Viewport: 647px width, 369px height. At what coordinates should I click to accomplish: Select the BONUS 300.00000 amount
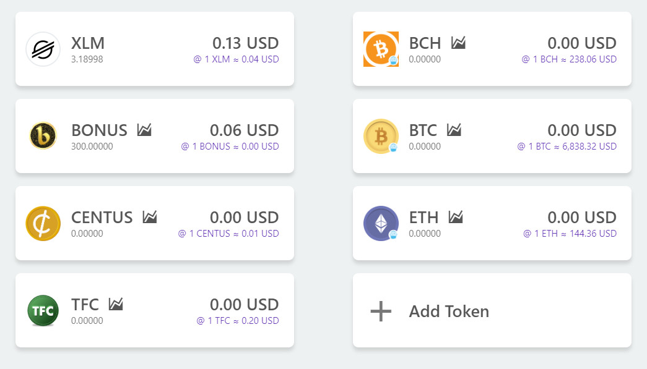click(92, 146)
